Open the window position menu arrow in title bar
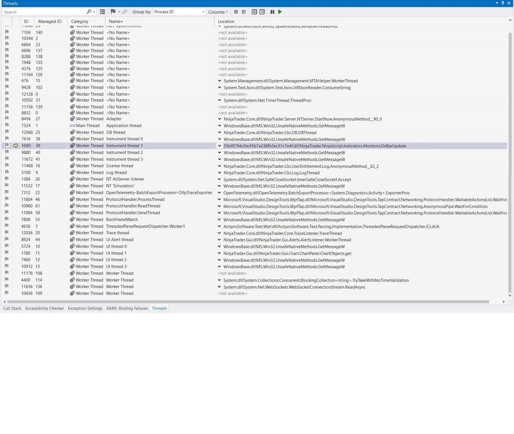Viewport: 514px width, 434px height. (497, 3)
